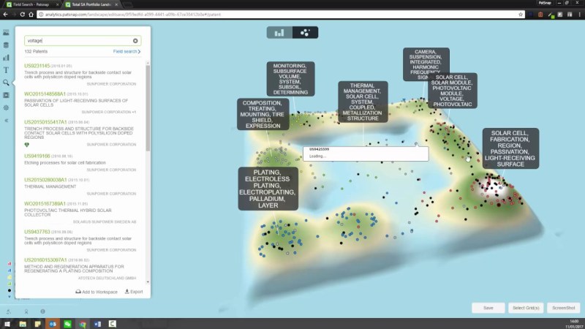This screenshot has height=329, width=585.
Task: Select the text T tool in sidebar
Action: point(6,69)
